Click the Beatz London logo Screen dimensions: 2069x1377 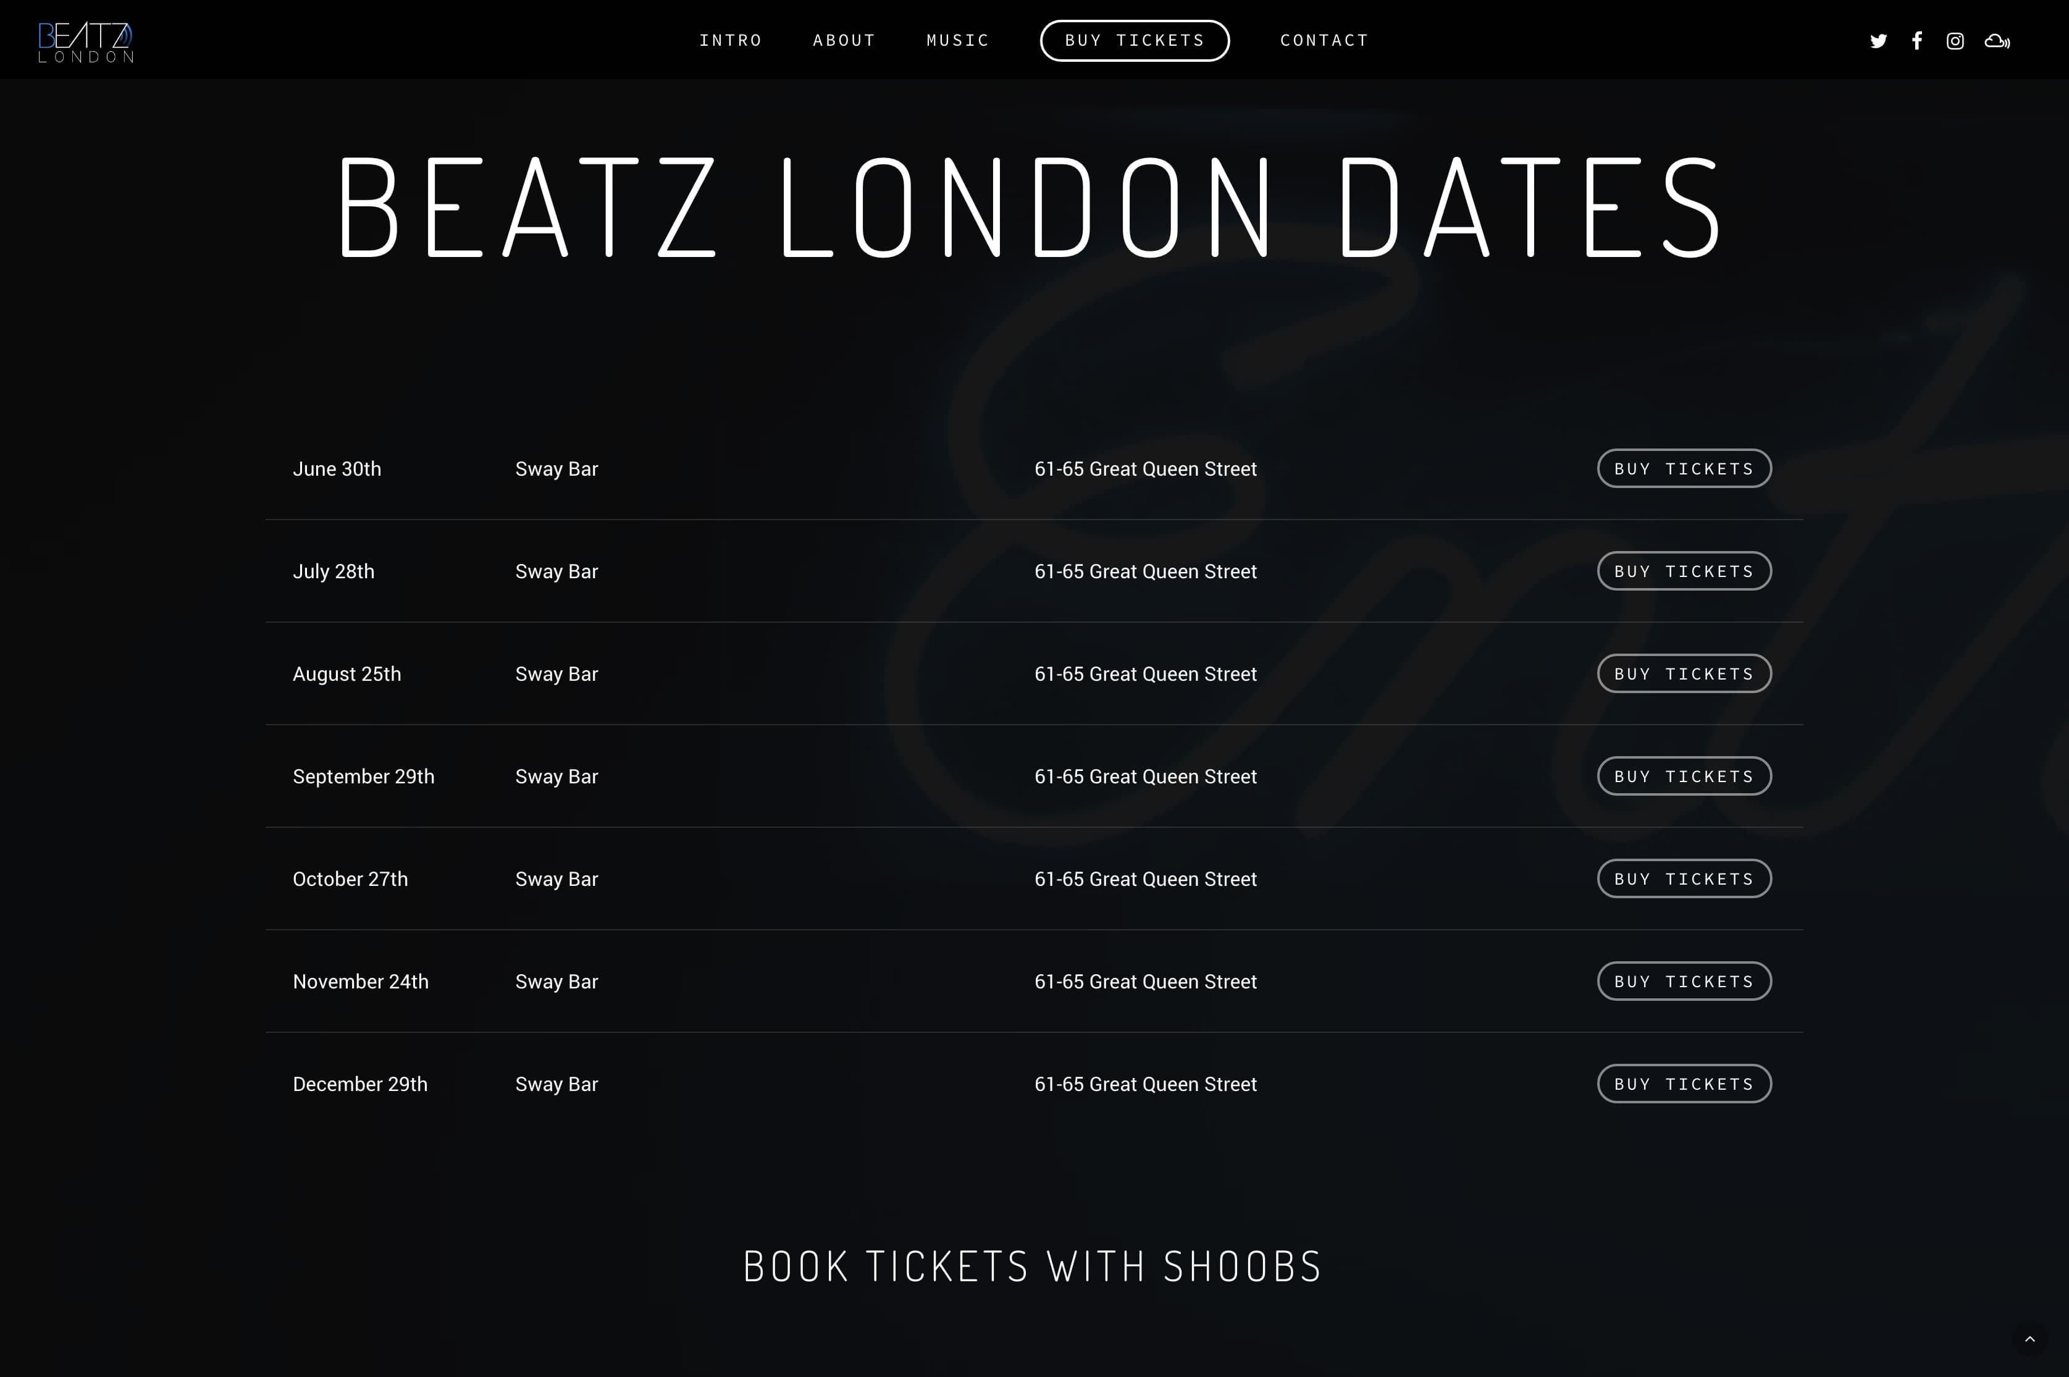click(x=86, y=42)
